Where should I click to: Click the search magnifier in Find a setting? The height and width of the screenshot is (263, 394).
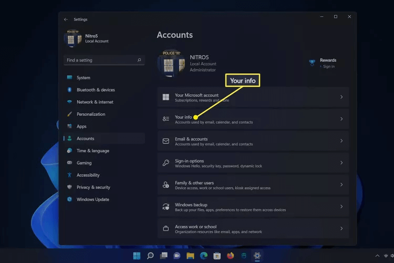[x=139, y=60]
